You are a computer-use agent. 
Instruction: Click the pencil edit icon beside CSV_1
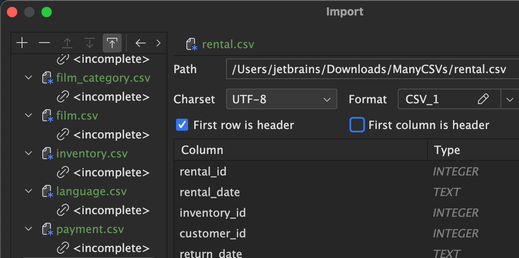click(483, 99)
